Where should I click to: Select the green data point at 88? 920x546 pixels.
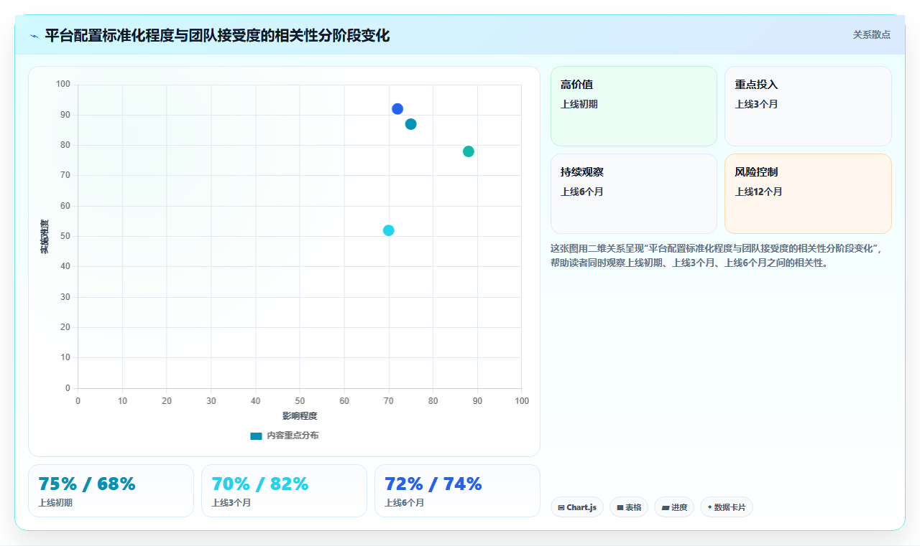pos(469,151)
